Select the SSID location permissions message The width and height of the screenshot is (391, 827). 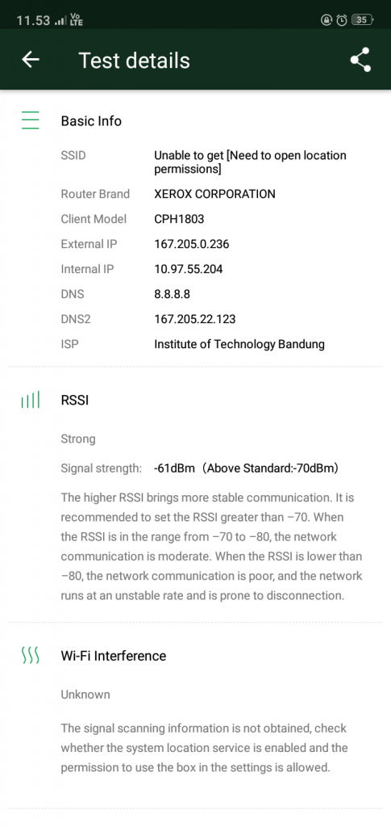tap(250, 162)
